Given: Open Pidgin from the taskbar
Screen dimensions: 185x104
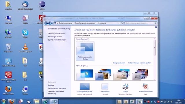Looking at the screenshot, I should click(x=21, y=101).
